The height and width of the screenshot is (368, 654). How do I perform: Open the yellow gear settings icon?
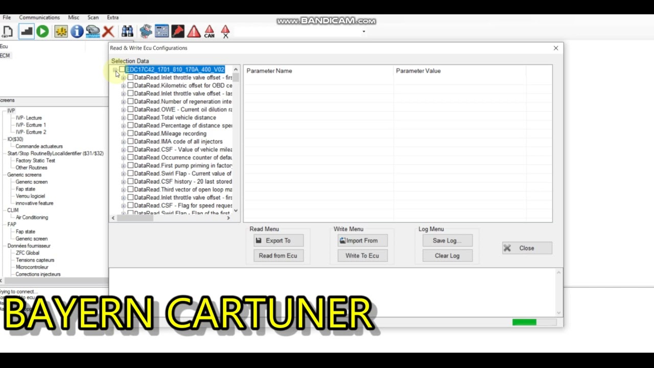pos(61,32)
